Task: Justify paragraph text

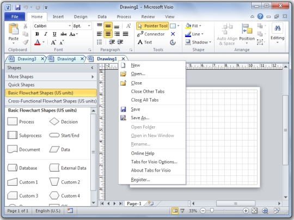Action: (x=125, y=34)
